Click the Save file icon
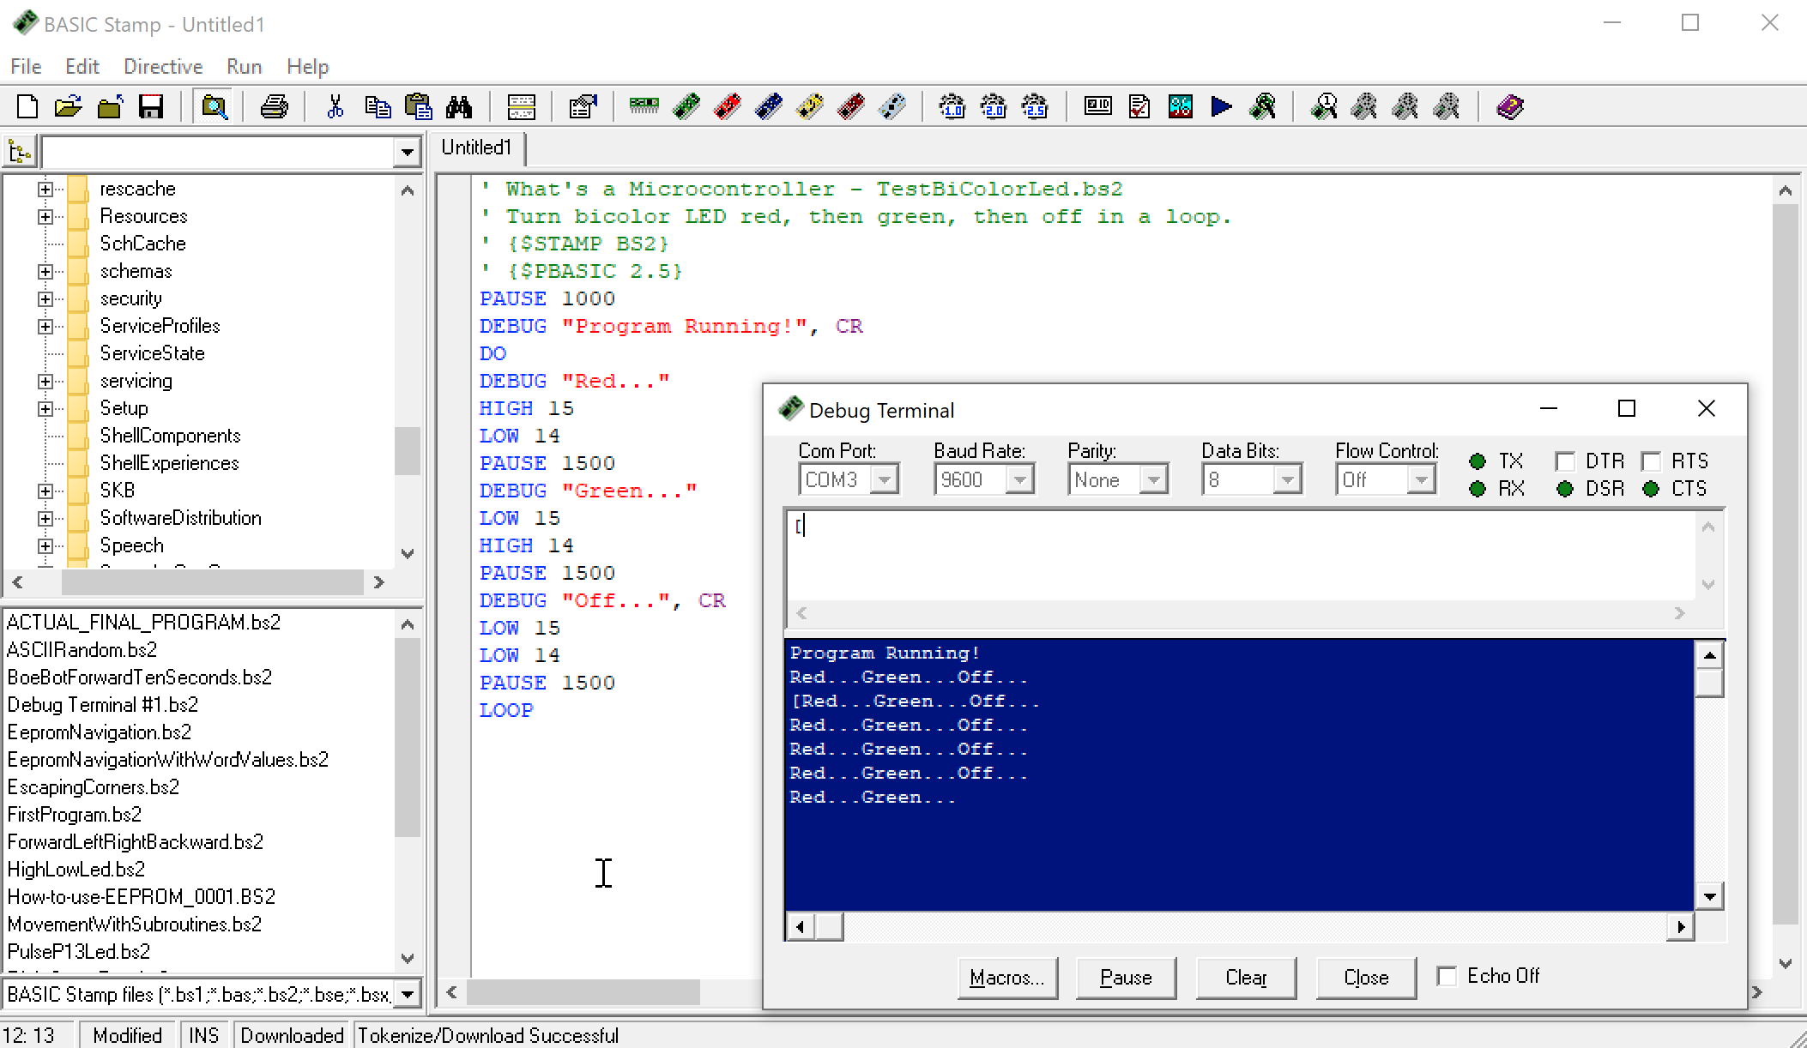 [x=150, y=107]
